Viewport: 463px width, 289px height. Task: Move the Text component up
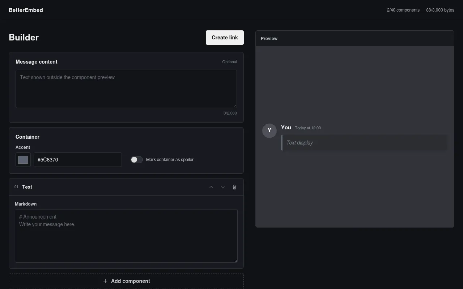click(x=211, y=187)
